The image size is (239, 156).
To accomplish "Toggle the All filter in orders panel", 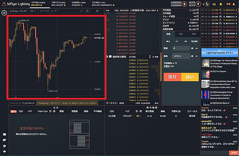I will [x=14, y=111].
